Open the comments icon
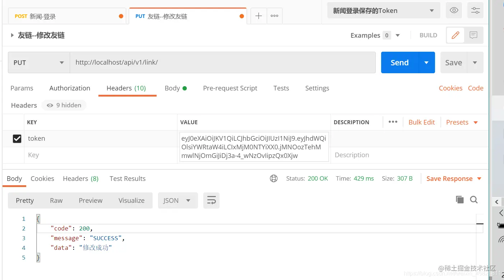The image size is (504, 280). (473, 35)
